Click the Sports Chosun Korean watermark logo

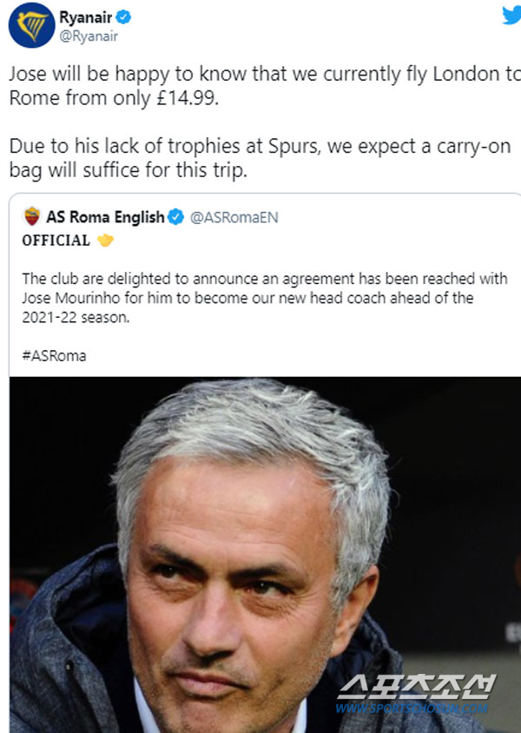pos(417,687)
